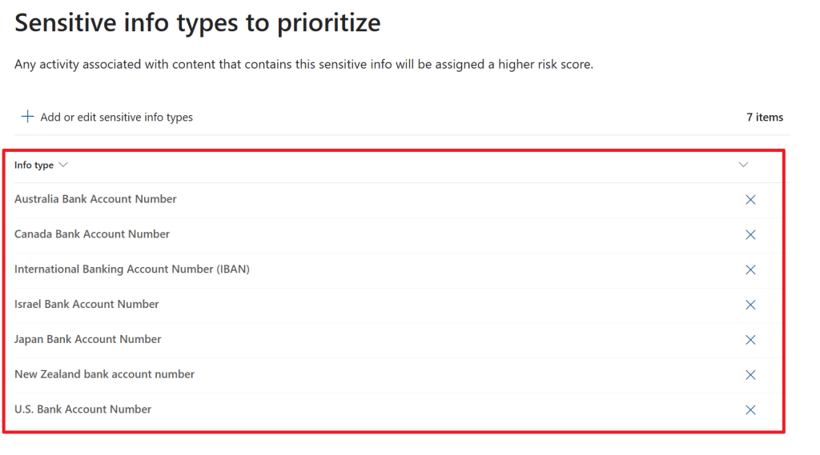Image resolution: width=820 pixels, height=455 pixels.
Task: Click U.S. Bank Account Number text
Action: point(82,409)
